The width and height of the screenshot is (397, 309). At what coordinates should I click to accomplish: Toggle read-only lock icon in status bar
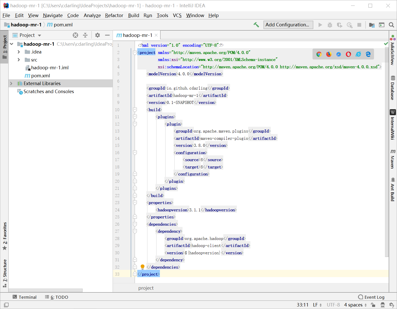(373, 305)
